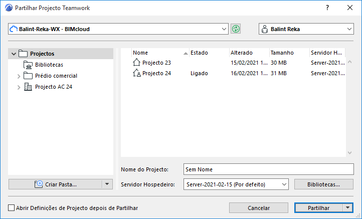362x219 pixels.
Task: Close the Partilhar Projecto Teamwork dialog
Action: (x=350, y=8)
